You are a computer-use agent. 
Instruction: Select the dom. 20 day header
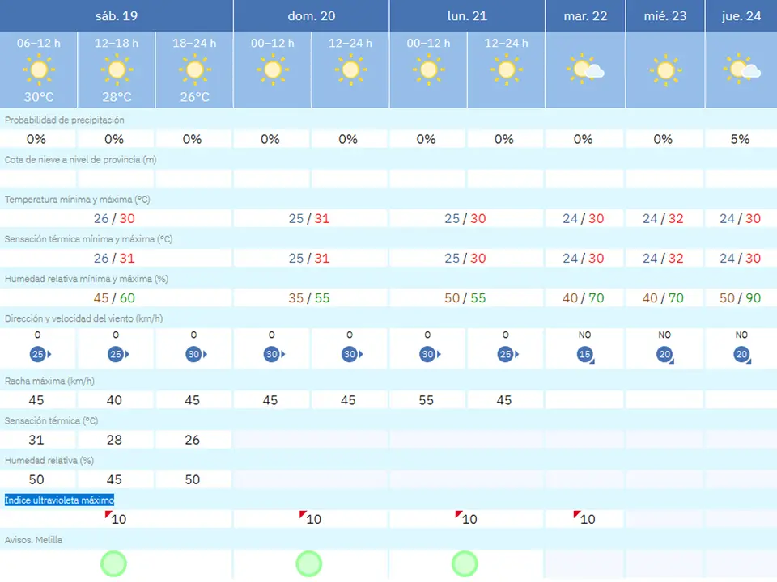coord(312,16)
